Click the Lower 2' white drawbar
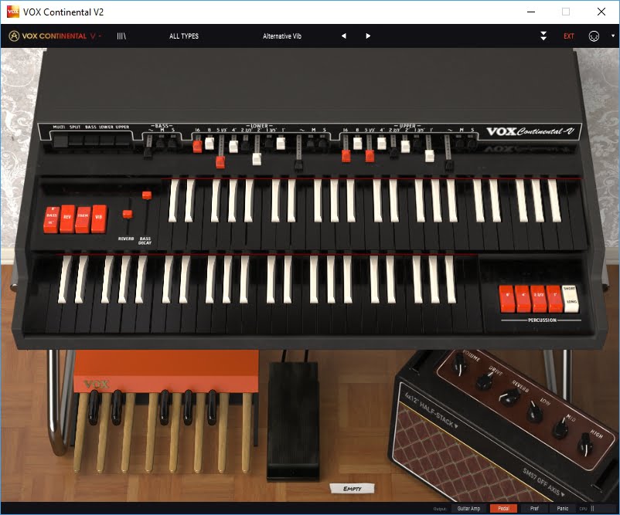620x515 pixels. pos(257,159)
